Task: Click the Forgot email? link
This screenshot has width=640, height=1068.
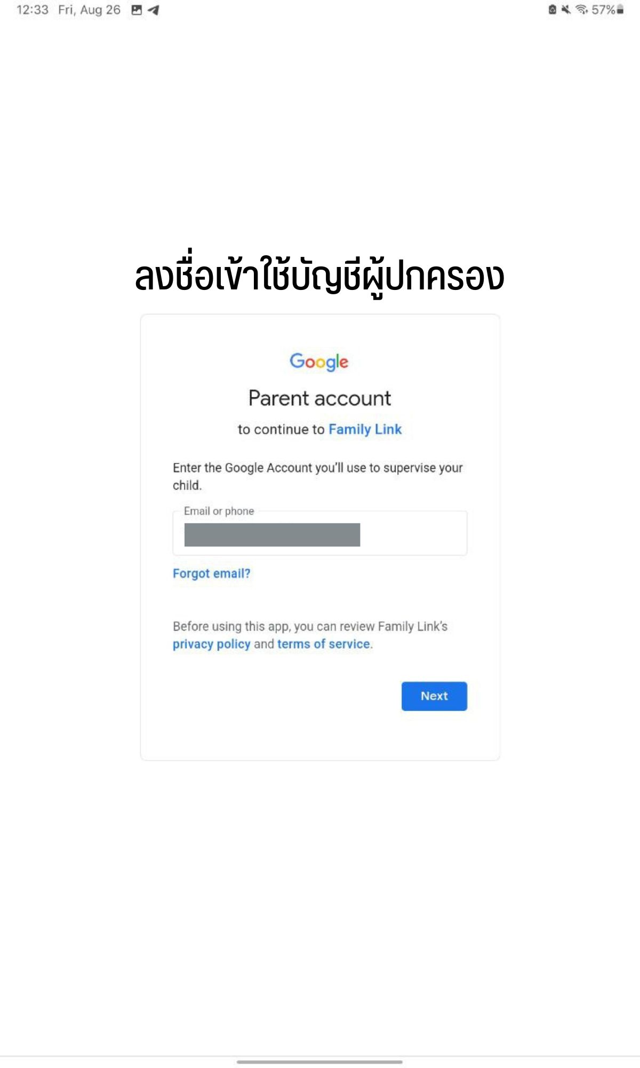Action: tap(211, 574)
